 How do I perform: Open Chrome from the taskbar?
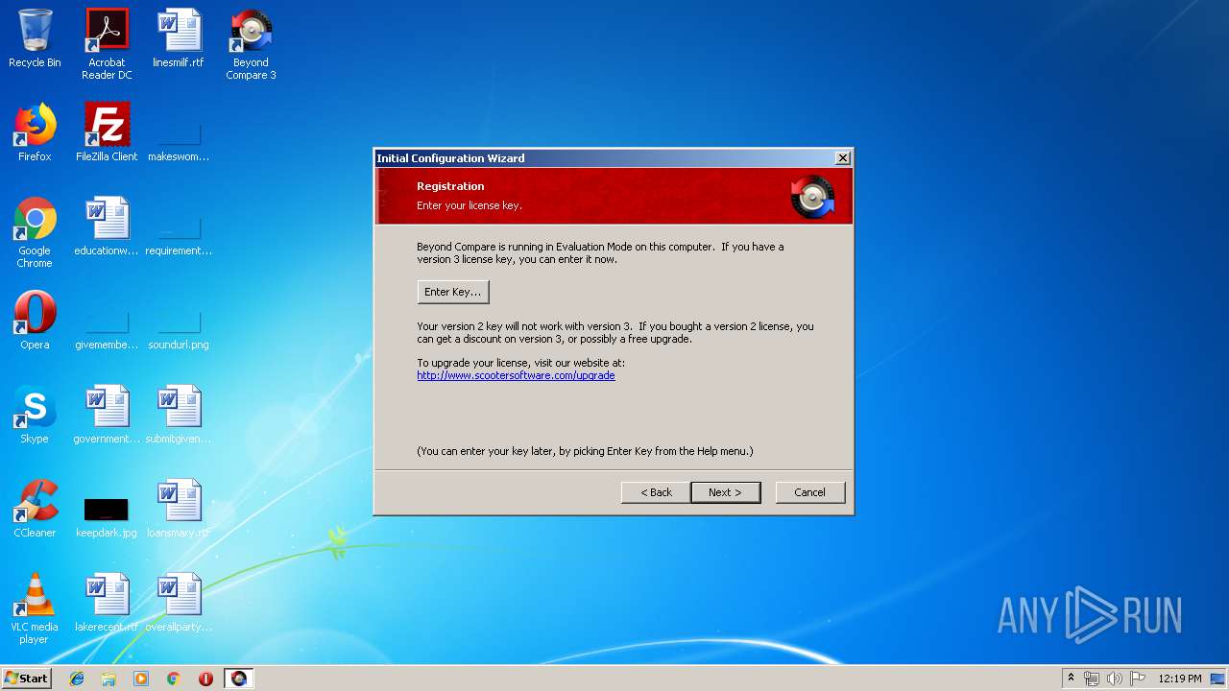(x=174, y=679)
